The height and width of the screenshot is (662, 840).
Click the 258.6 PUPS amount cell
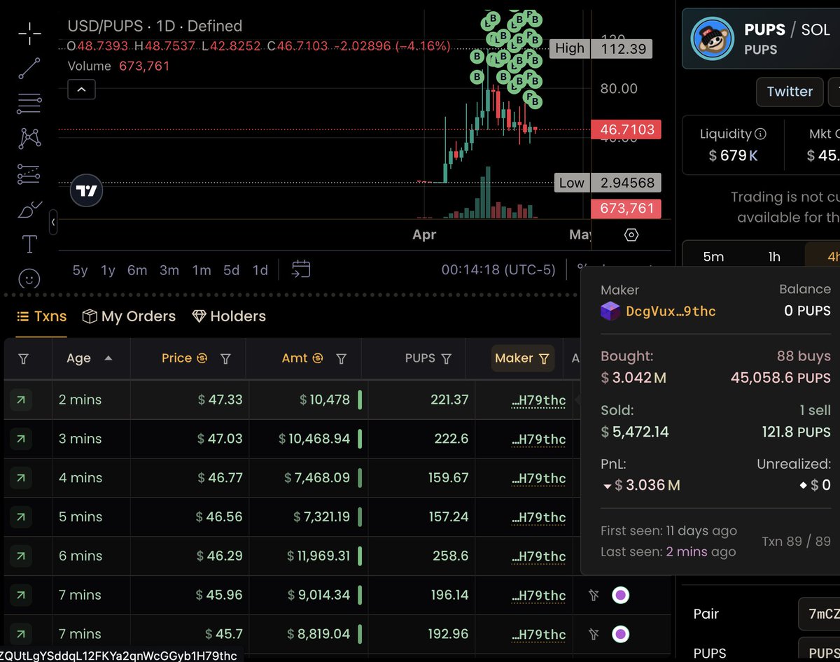[x=451, y=556]
